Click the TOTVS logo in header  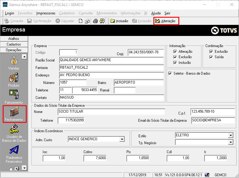point(224,31)
